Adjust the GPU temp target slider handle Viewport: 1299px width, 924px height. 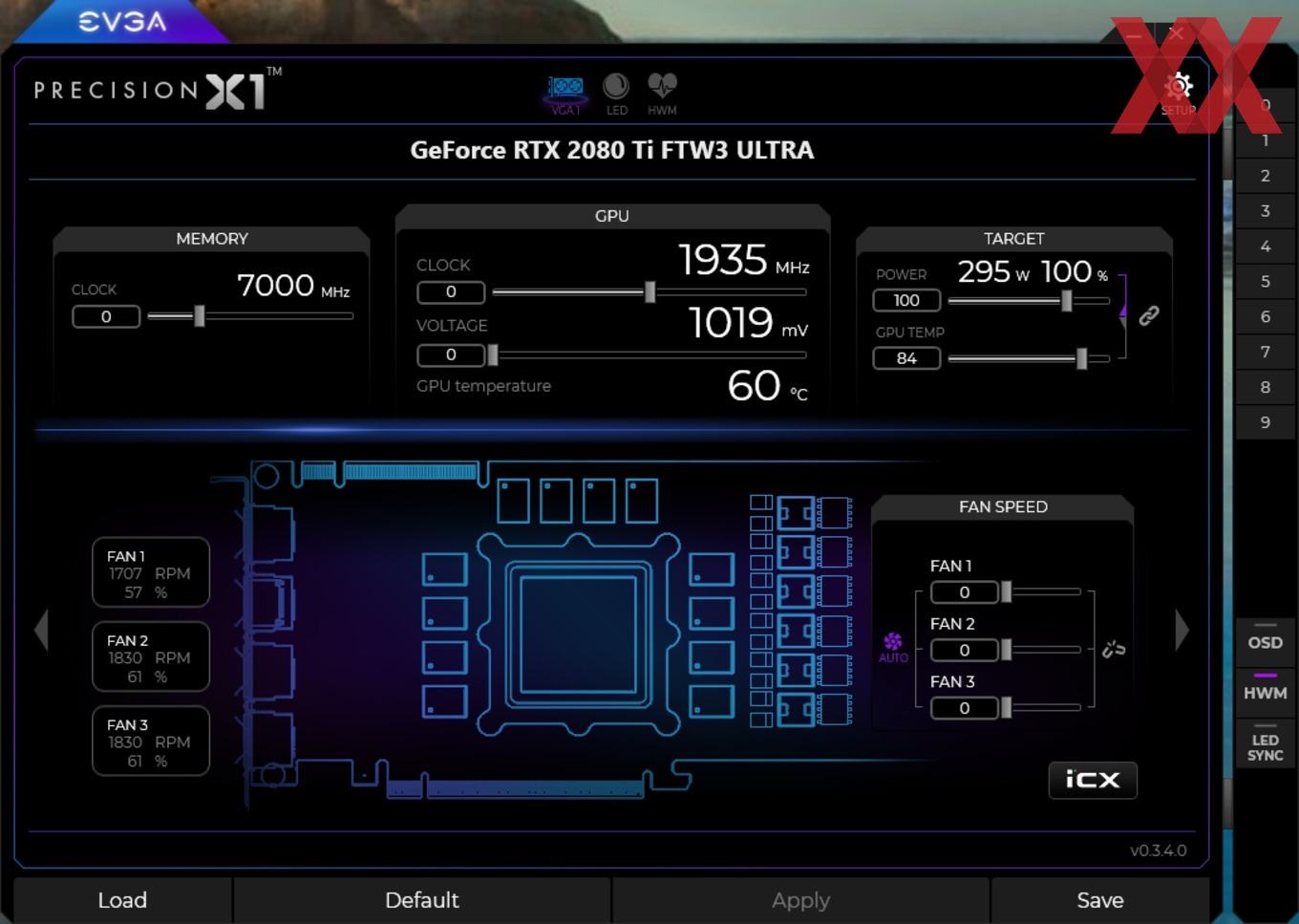coord(1082,358)
